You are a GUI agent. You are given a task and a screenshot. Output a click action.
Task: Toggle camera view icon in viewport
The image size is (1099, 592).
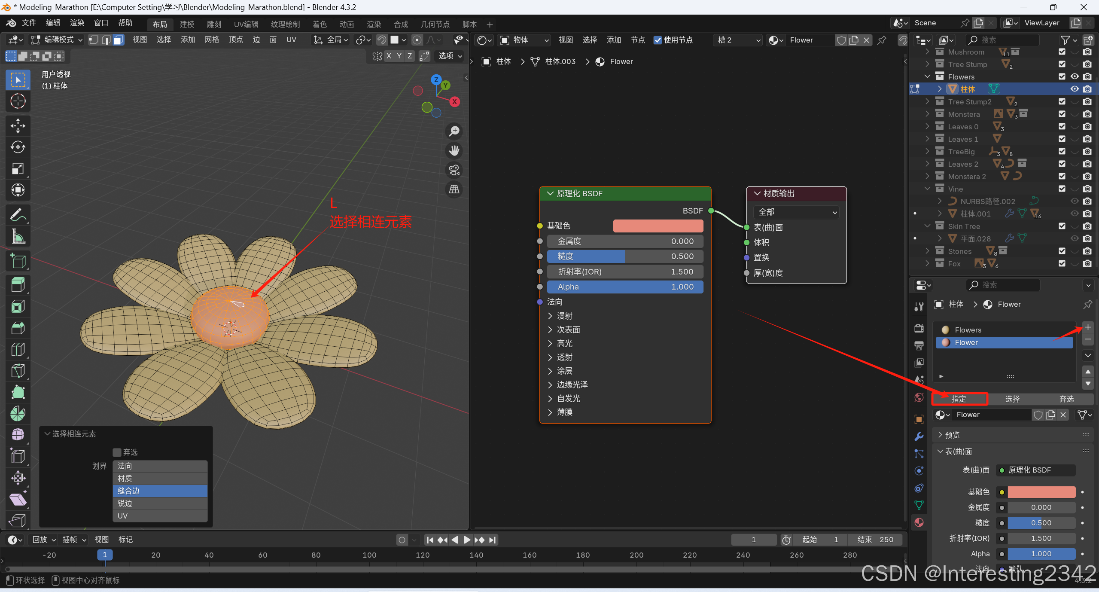[454, 170]
